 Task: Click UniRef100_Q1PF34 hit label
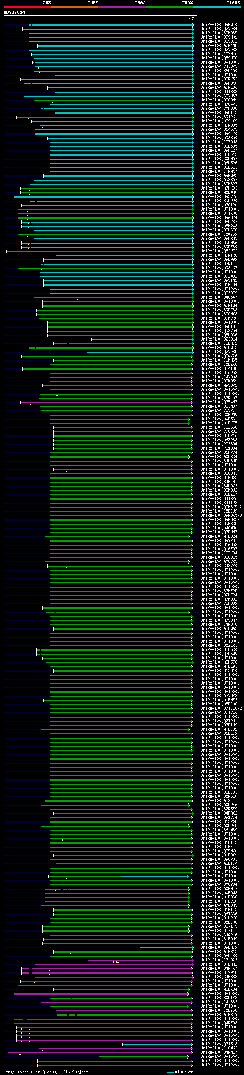(218, 284)
